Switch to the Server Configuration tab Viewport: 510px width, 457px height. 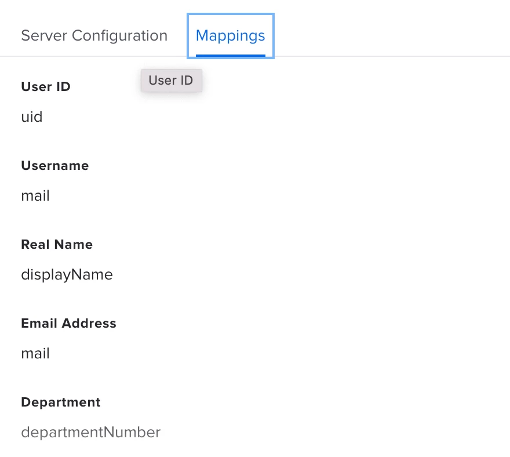[94, 35]
